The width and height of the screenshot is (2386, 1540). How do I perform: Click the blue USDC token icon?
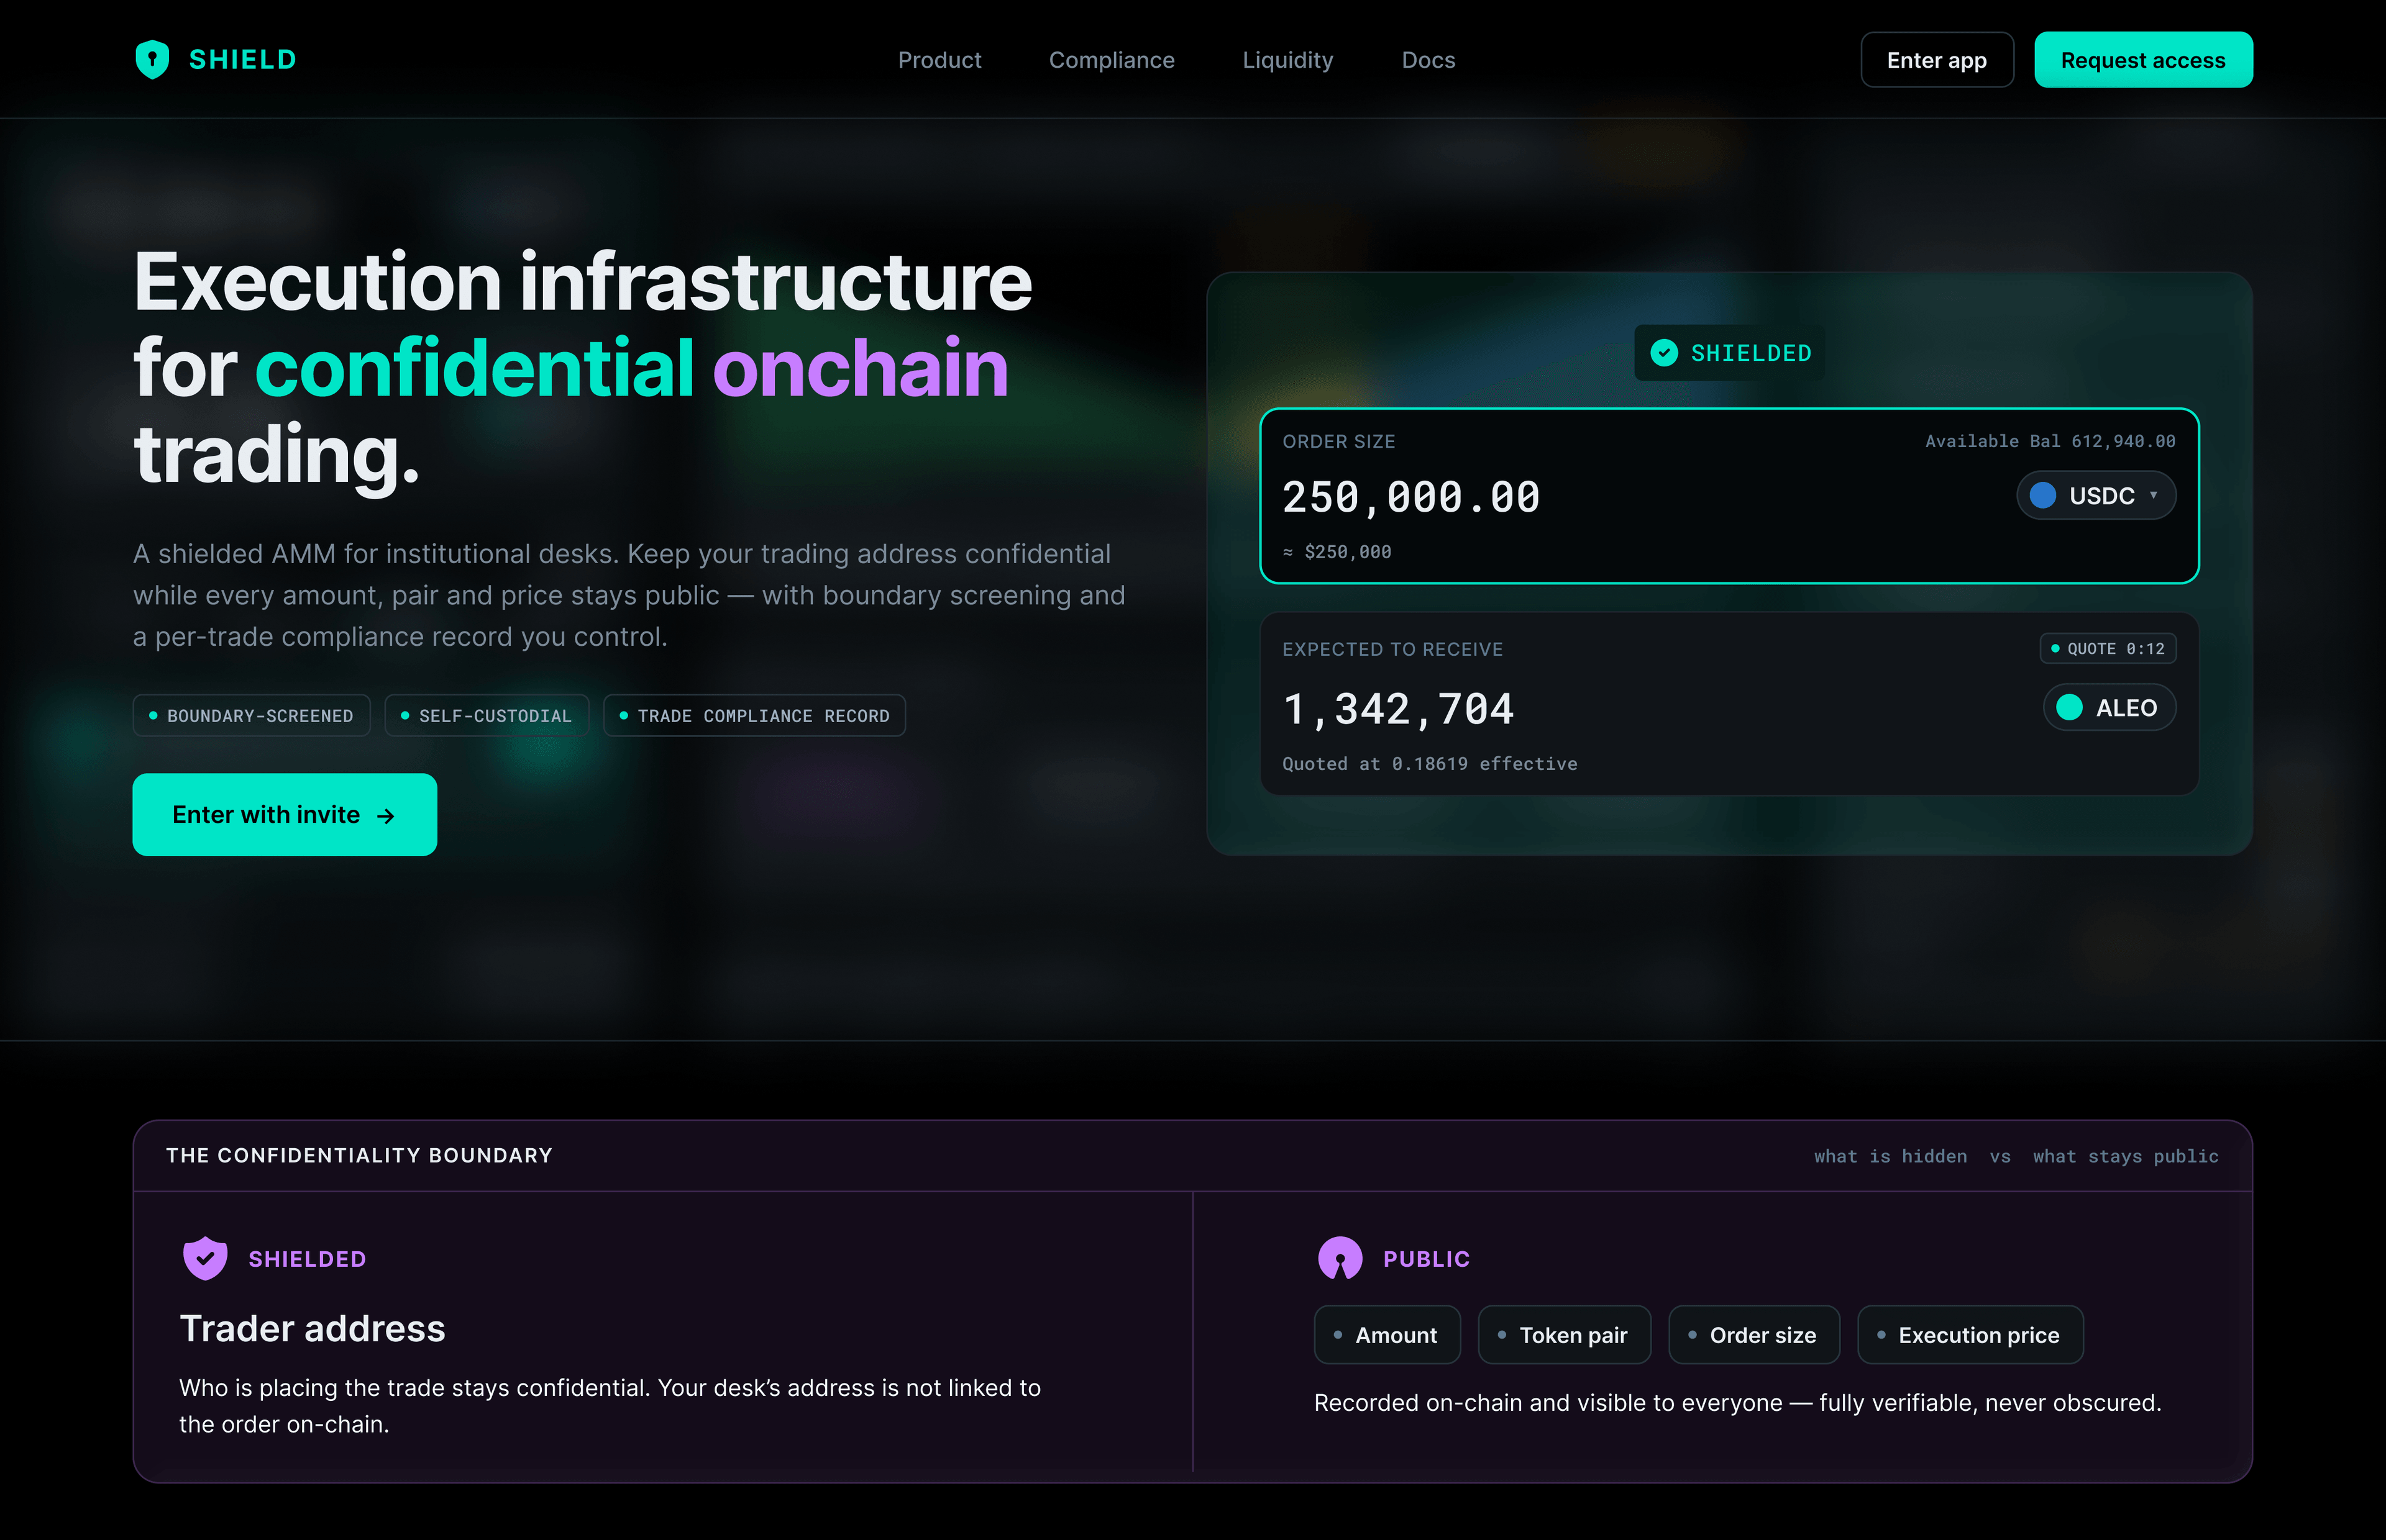(2043, 496)
